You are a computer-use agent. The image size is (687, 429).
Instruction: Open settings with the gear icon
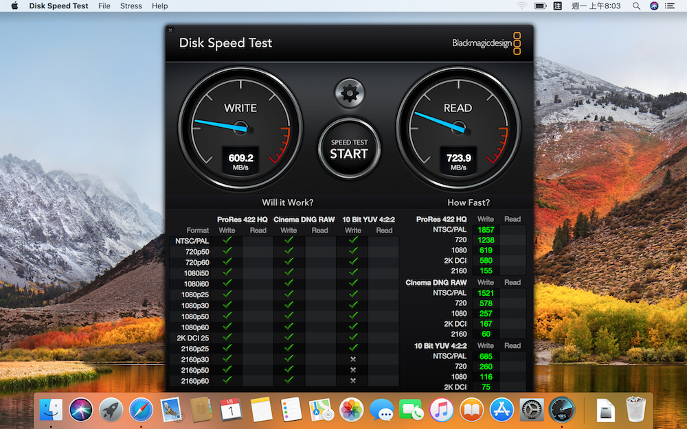349,93
